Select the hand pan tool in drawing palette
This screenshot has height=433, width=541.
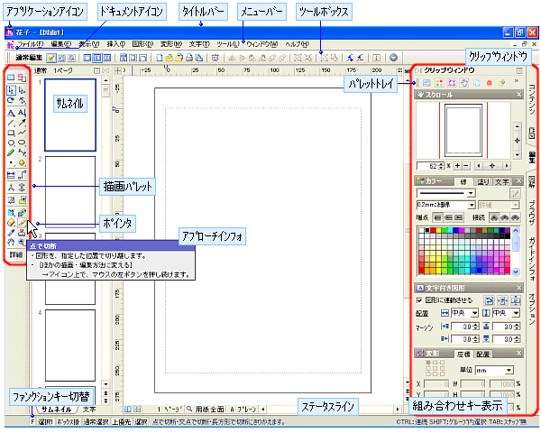click(x=11, y=242)
